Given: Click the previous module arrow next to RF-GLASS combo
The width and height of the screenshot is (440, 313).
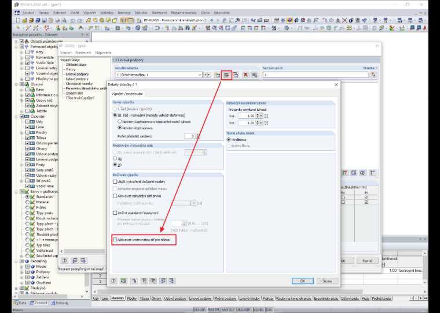Looking at the screenshot, I should click(211, 20).
